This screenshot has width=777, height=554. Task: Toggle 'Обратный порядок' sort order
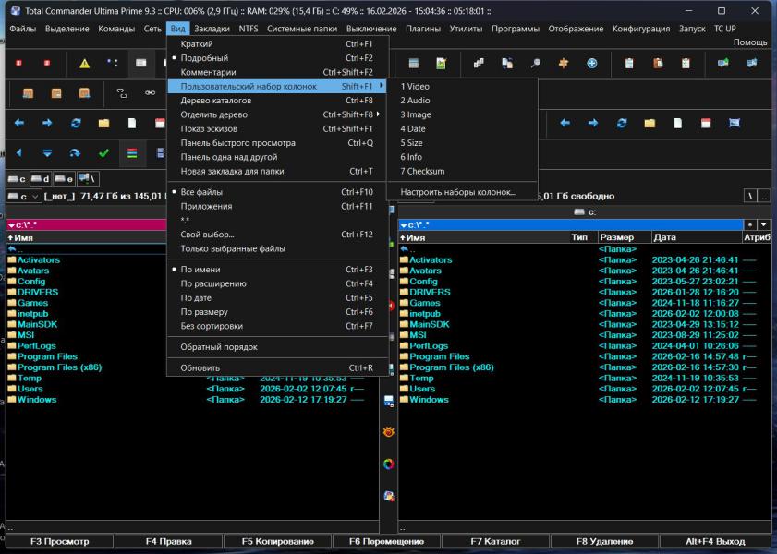[x=219, y=347]
